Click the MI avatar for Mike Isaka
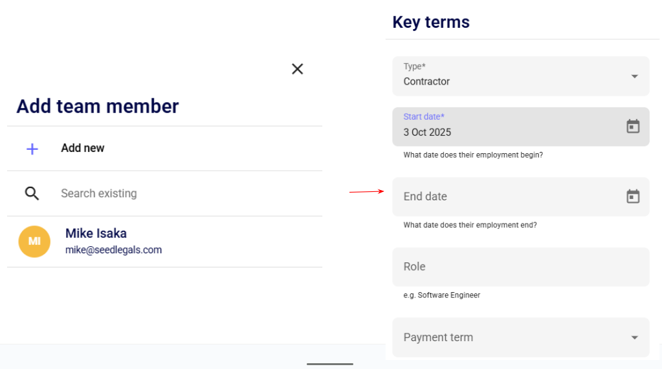Viewport: 662px width, 369px height. tap(34, 242)
